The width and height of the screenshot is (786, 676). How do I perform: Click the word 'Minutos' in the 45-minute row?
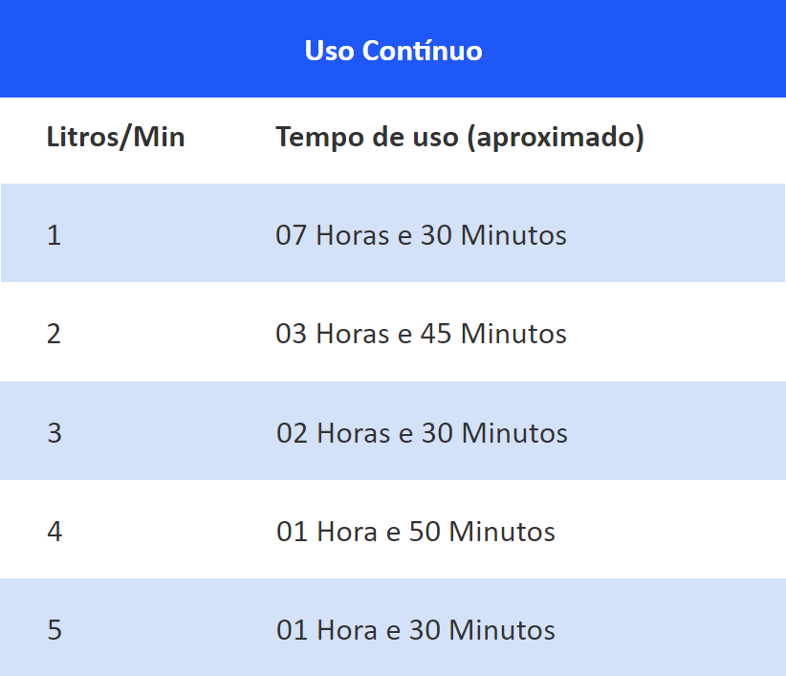[513, 334]
